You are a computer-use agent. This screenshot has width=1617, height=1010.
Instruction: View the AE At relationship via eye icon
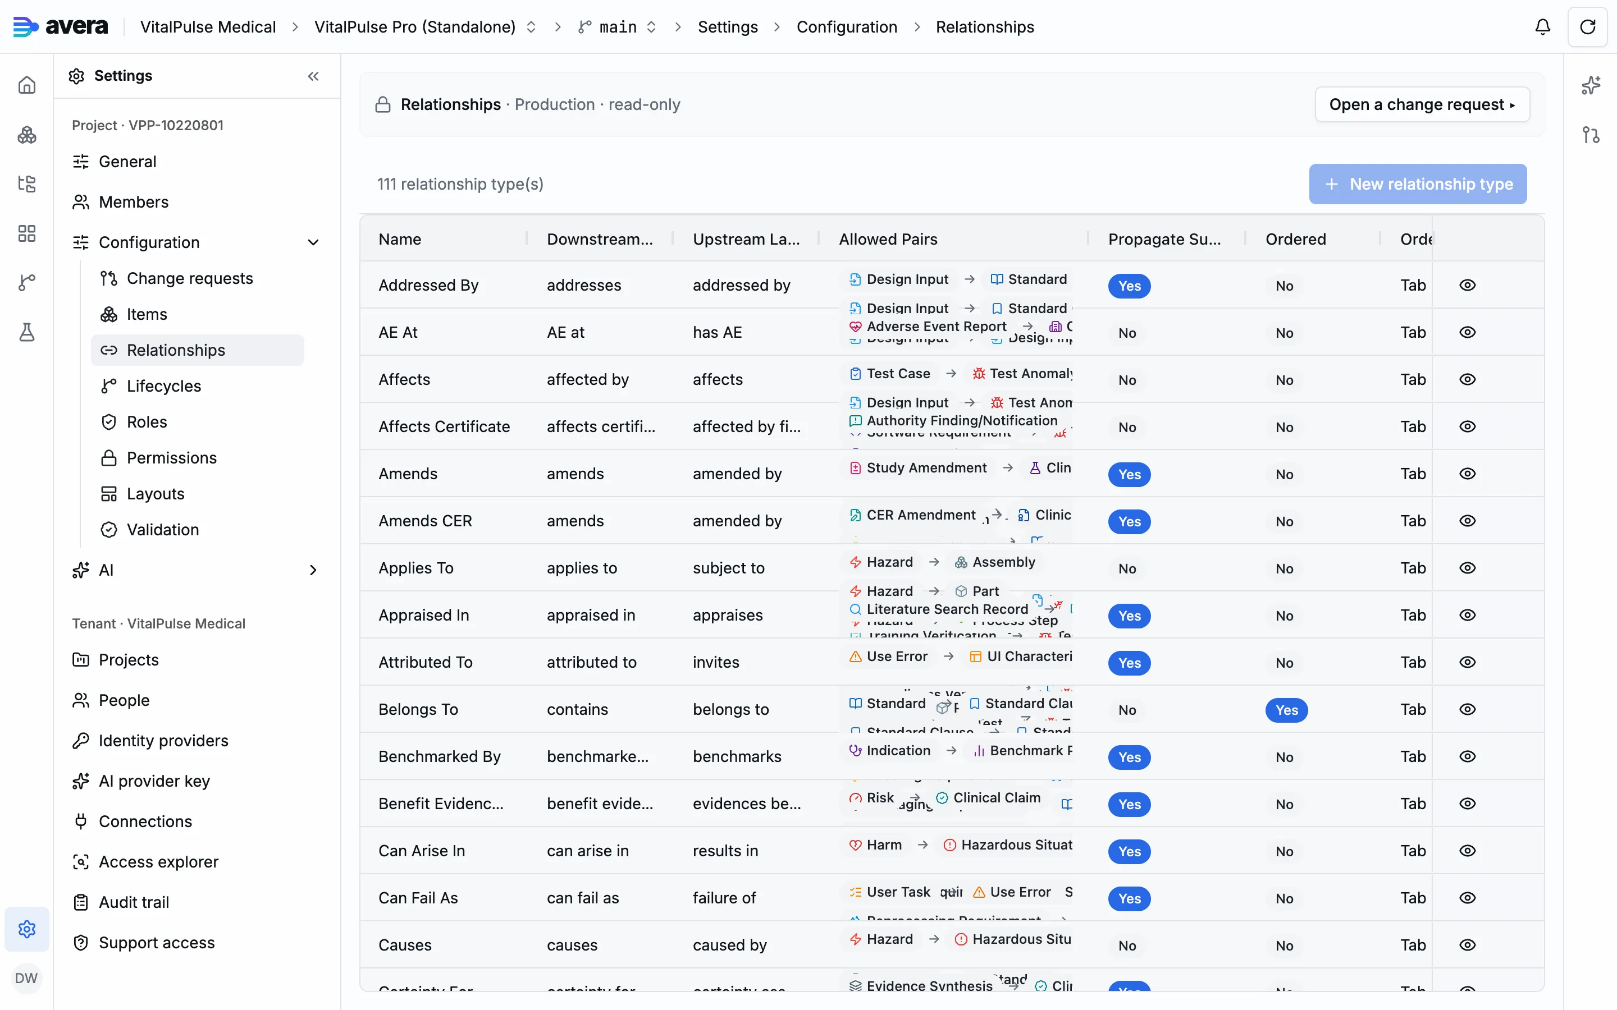point(1467,332)
